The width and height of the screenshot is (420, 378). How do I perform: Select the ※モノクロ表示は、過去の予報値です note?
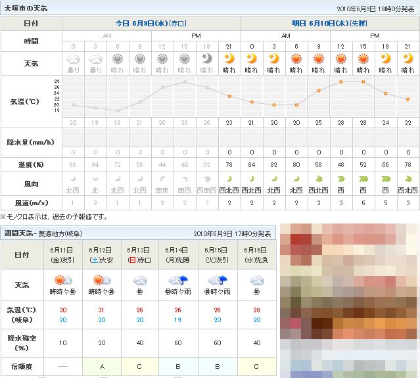tap(55, 217)
